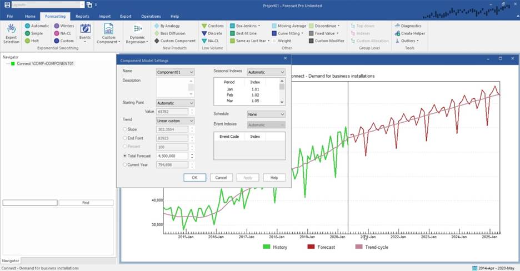Switch to the Reports ribbon tab

82,17
